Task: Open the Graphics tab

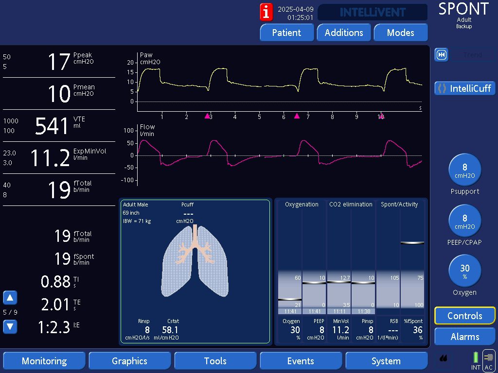Action: (129, 361)
